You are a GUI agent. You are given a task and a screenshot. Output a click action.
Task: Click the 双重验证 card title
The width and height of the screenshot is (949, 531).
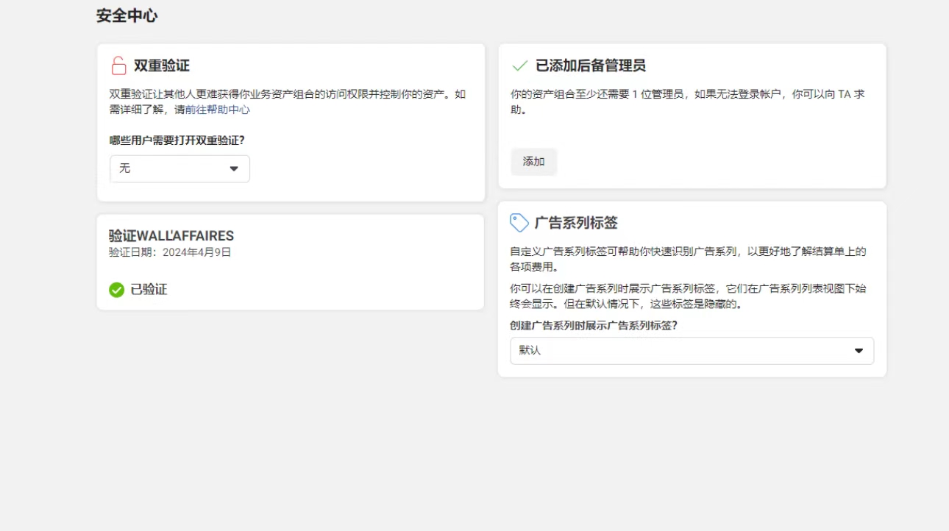point(162,65)
